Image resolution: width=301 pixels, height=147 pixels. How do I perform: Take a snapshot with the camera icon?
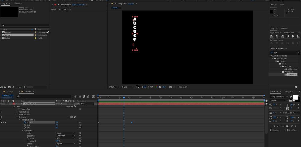coord(171,87)
